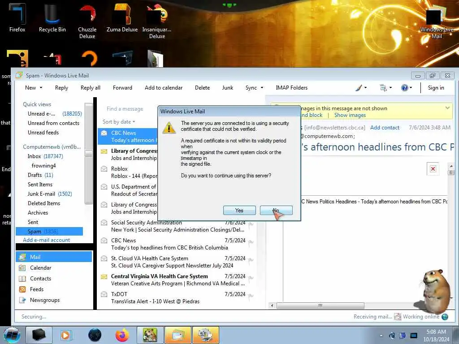Click Working online status icon
The width and height of the screenshot is (459, 344).
(445, 317)
